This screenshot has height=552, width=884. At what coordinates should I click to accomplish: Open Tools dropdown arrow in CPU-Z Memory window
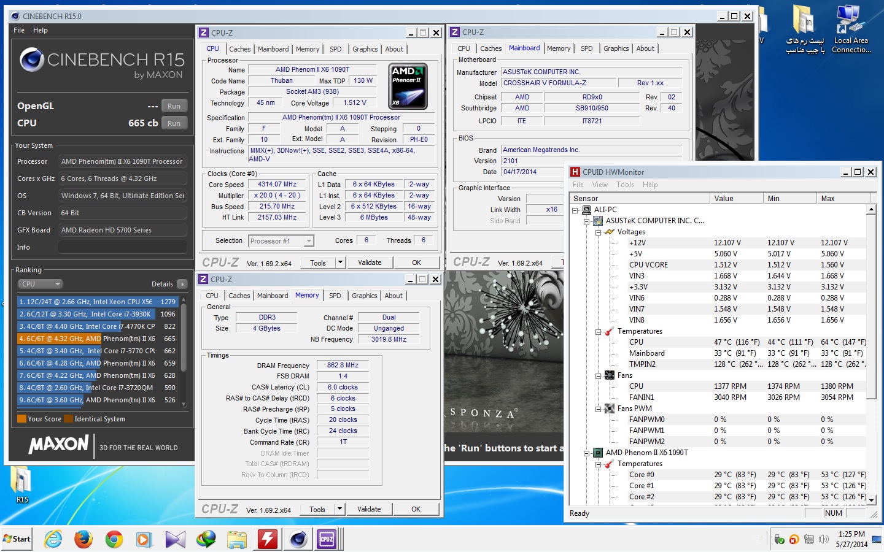point(339,509)
